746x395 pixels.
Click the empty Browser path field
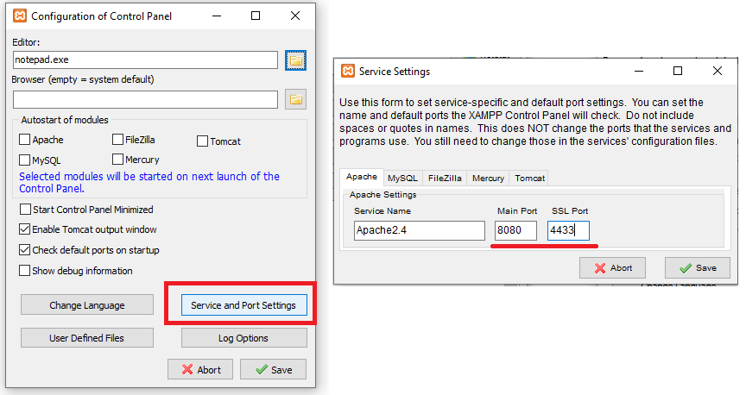click(x=145, y=100)
